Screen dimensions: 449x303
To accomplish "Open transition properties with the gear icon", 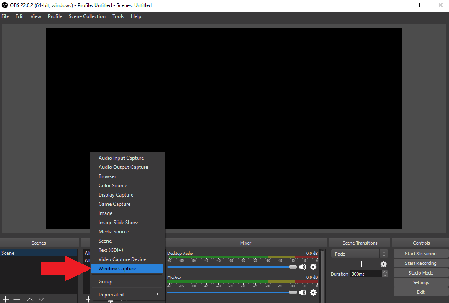I will (x=383, y=264).
